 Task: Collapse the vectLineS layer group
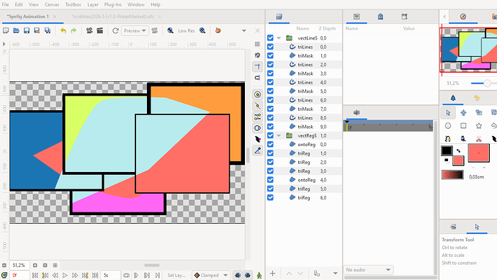click(x=279, y=38)
